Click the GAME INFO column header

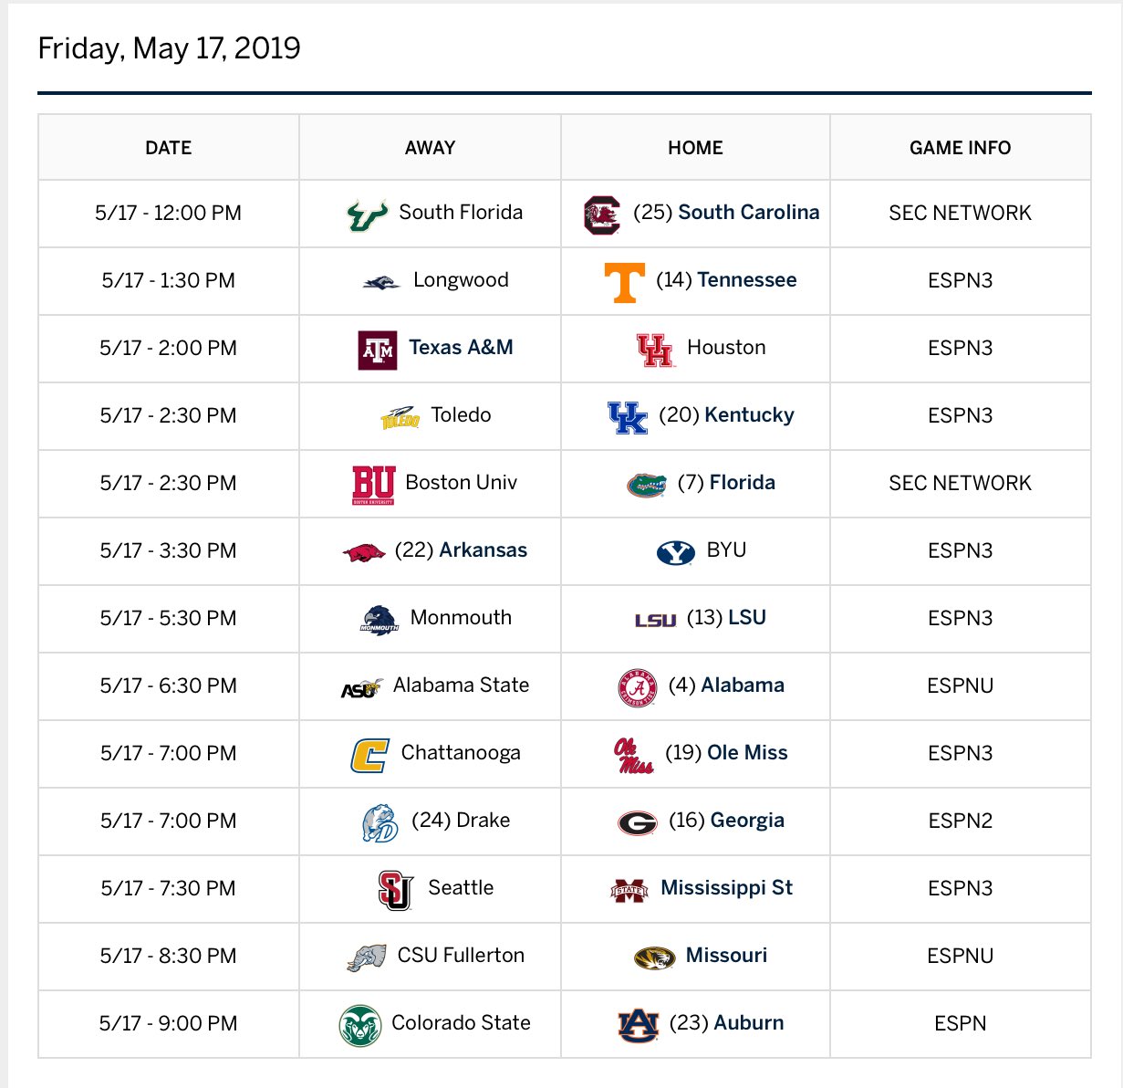coord(960,148)
